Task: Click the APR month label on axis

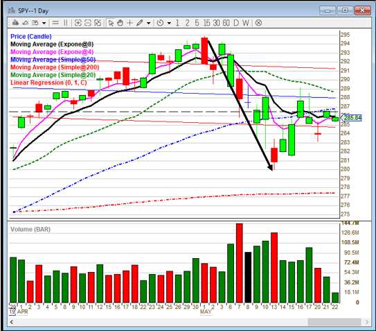Action: 23,312
